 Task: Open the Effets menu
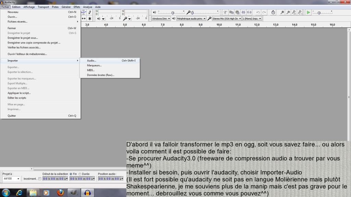tap(77, 7)
